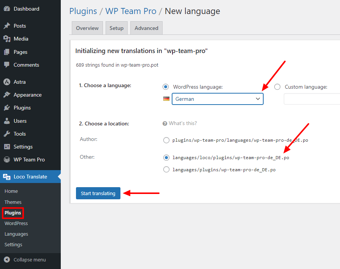Click plugins/wp-team-pro/languages/wp-team-pro-de_DE.po path text
Screen dimensions: 340x269
pos(240,140)
